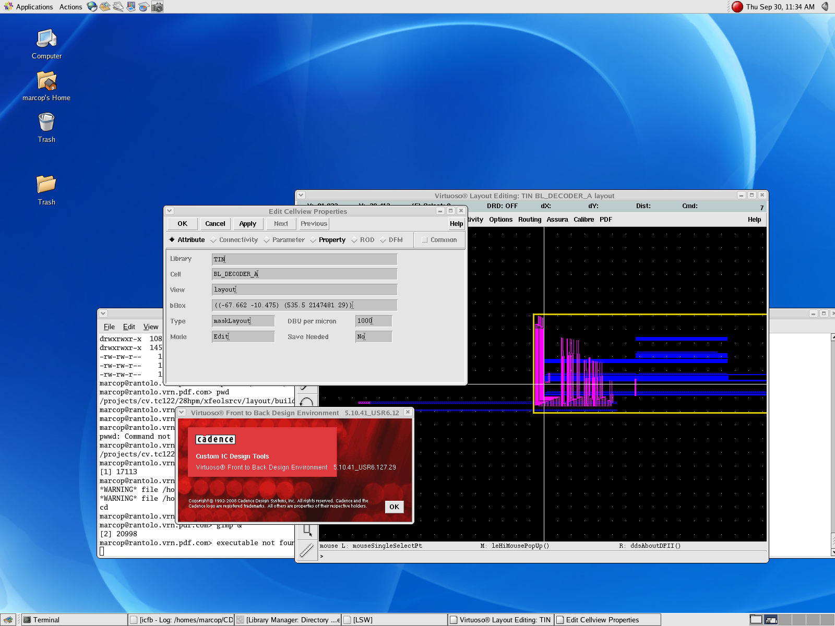835x626 pixels.
Task: Select the ruler tool in layout toolbar
Action: click(307, 549)
